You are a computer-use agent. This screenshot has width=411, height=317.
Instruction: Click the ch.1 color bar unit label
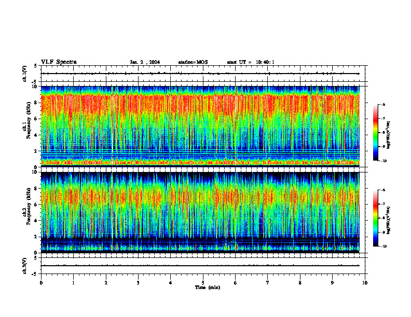389,135
